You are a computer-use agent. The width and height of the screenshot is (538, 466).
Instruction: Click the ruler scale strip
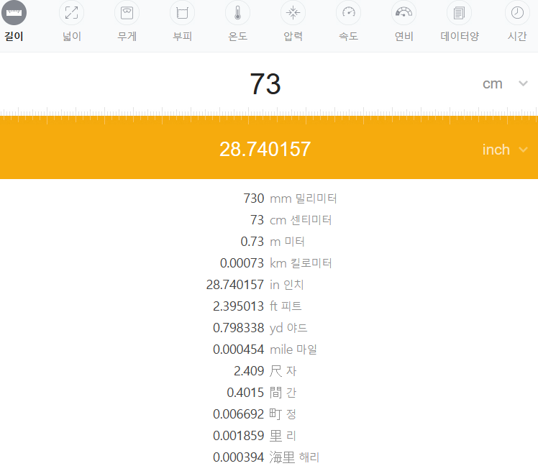coord(269,116)
